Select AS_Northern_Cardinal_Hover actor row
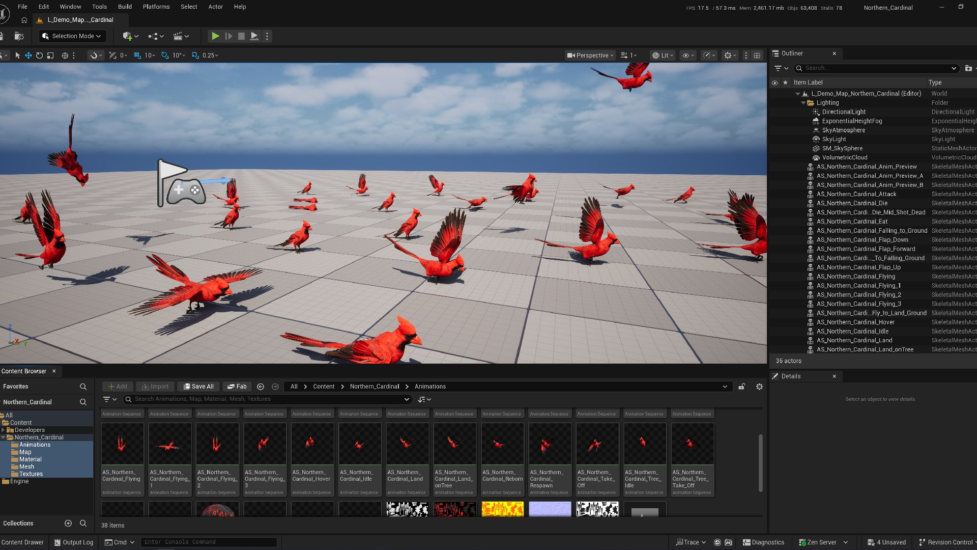977x550 pixels. pos(855,322)
